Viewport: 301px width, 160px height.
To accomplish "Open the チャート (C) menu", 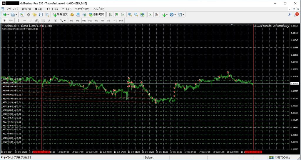I will coord(52,9).
